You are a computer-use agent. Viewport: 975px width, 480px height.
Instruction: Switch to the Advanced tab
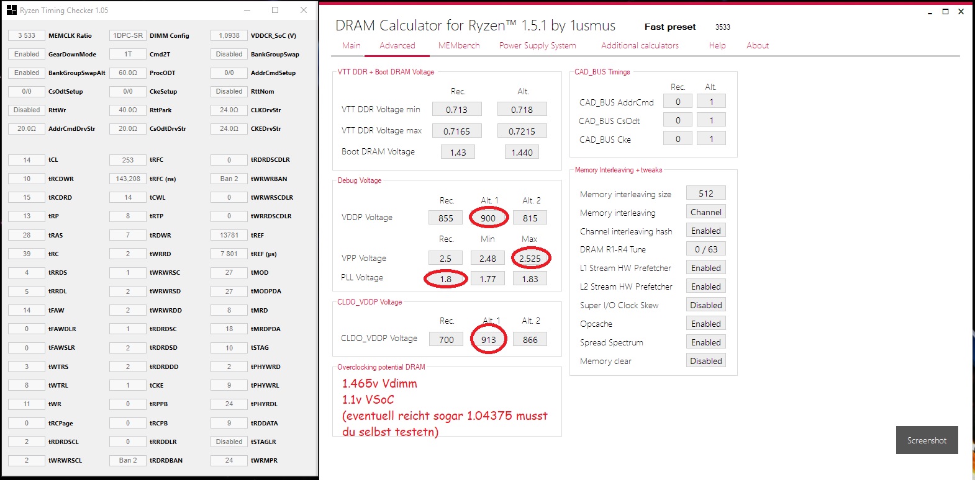[x=397, y=45]
